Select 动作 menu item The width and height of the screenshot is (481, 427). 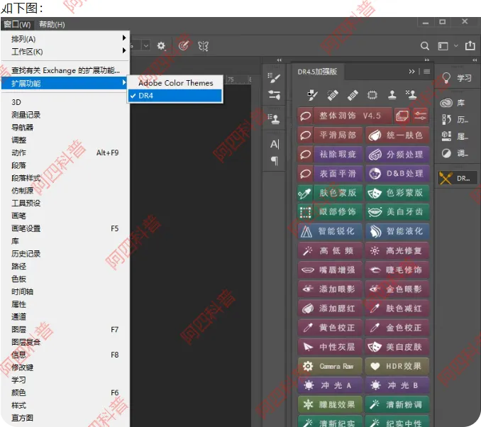(65, 152)
